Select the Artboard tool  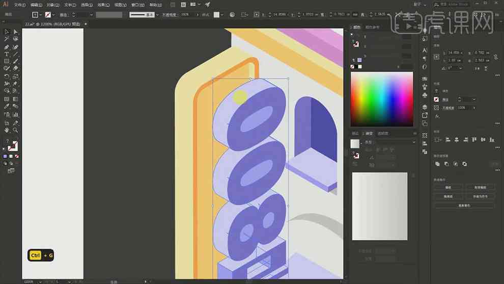(7, 123)
